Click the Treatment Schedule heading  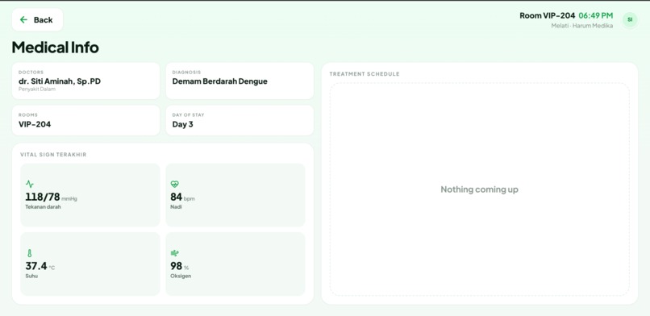tap(365, 74)
